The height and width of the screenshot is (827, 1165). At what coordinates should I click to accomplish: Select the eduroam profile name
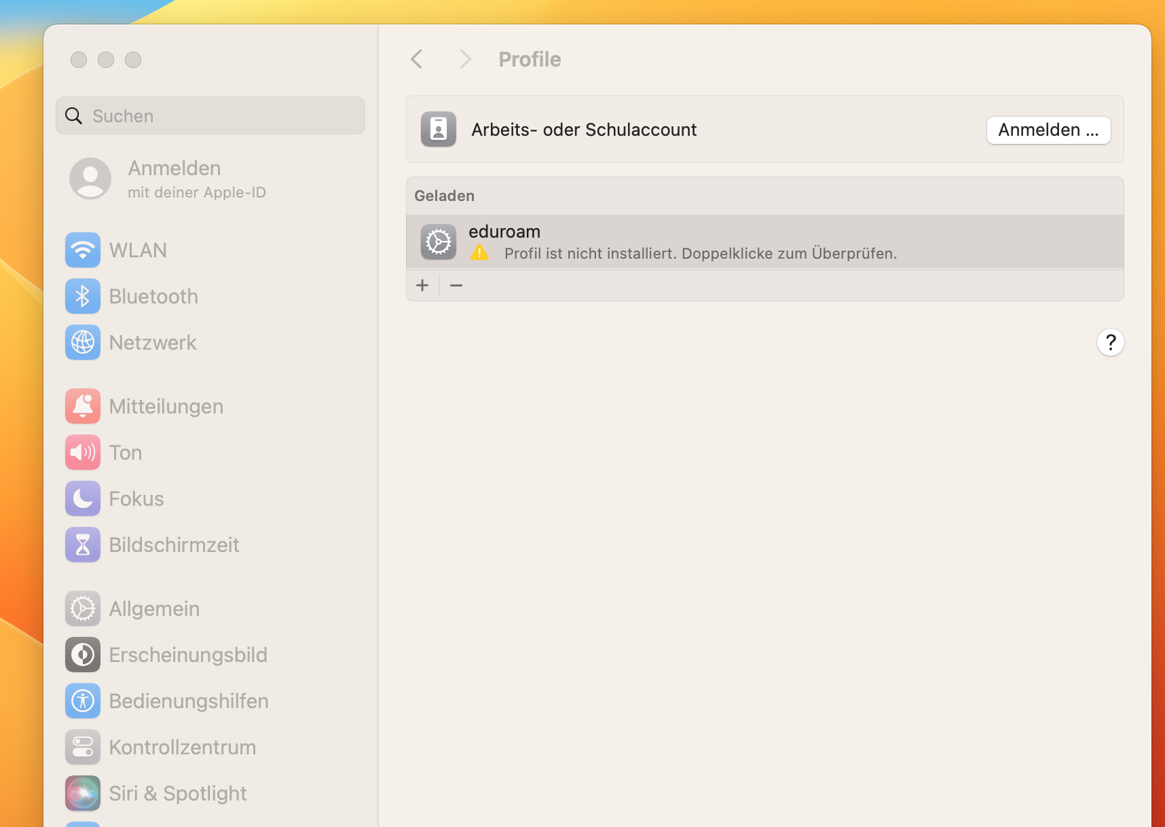coord(504,232)
